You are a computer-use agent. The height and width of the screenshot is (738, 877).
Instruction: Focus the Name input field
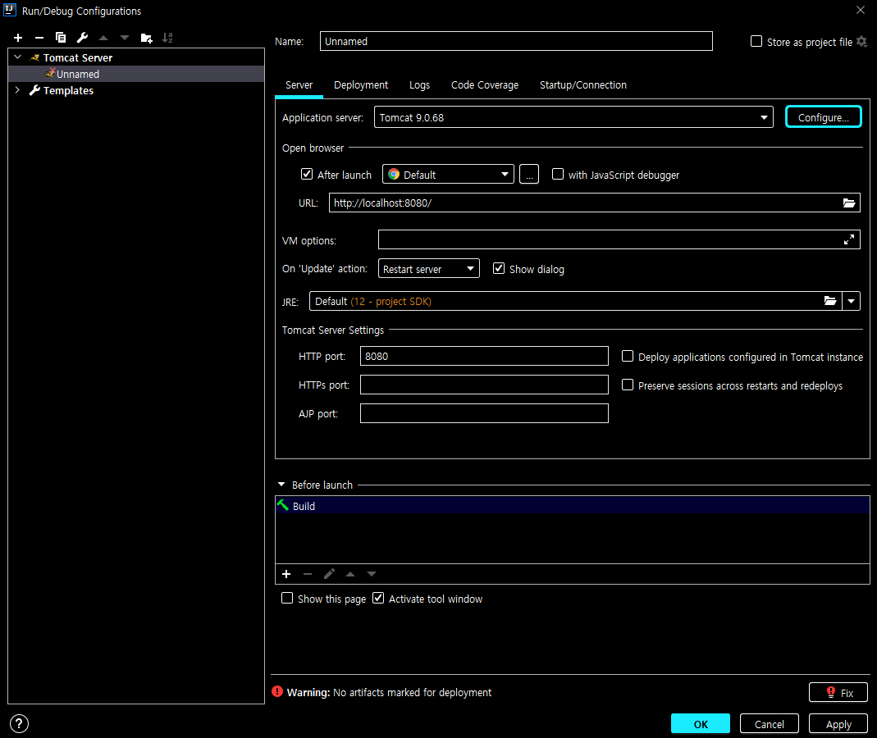click(516, 41)
